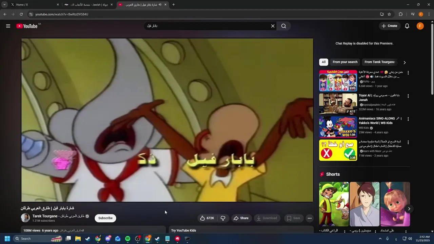Open more actions ellipsis beside Save
This screenshot has width=434, height=244.
coord(310,218)
